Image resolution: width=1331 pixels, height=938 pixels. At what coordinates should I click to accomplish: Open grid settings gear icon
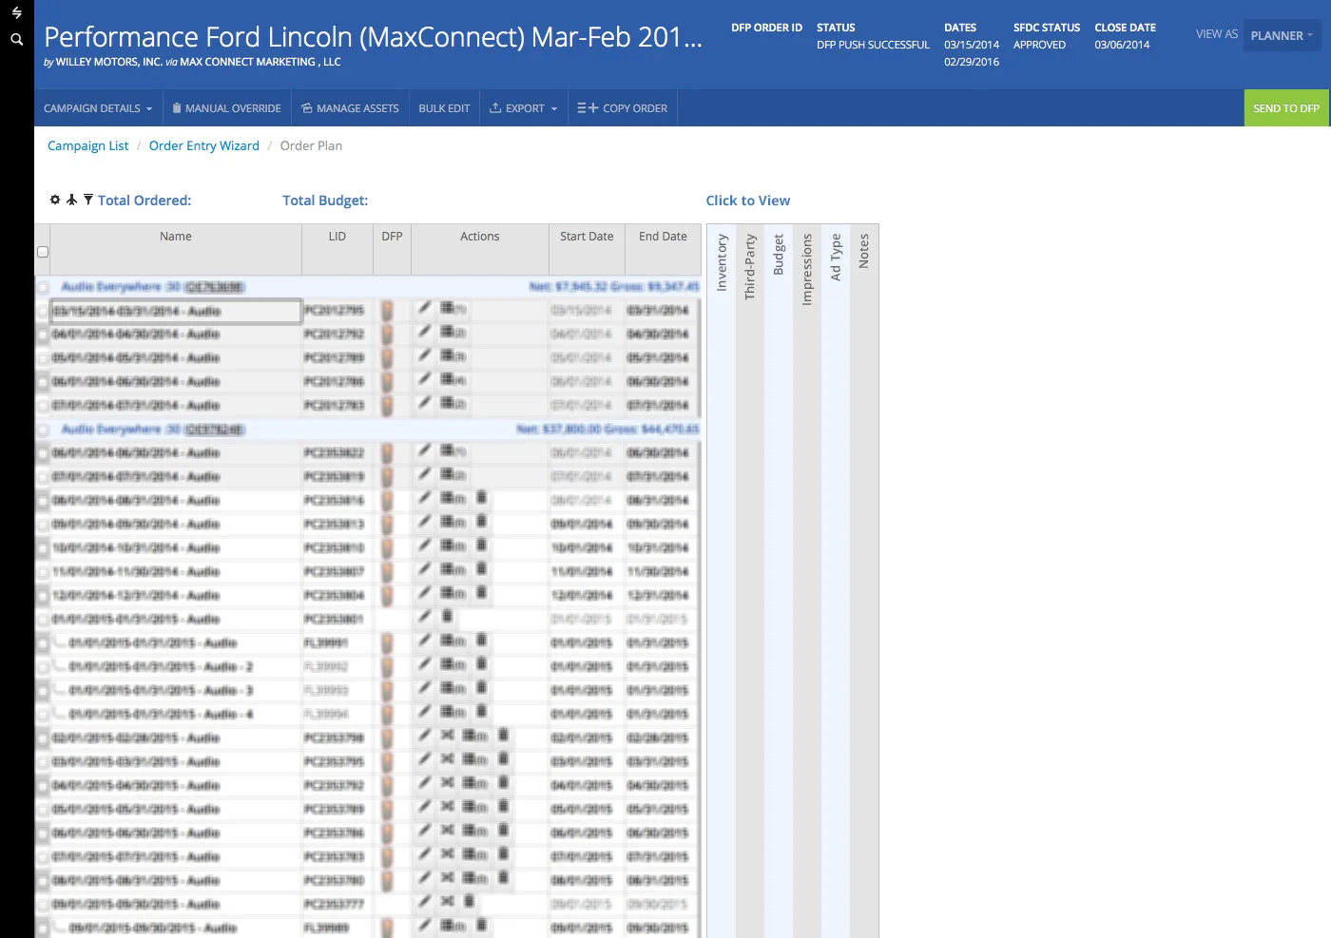(55, 200)
